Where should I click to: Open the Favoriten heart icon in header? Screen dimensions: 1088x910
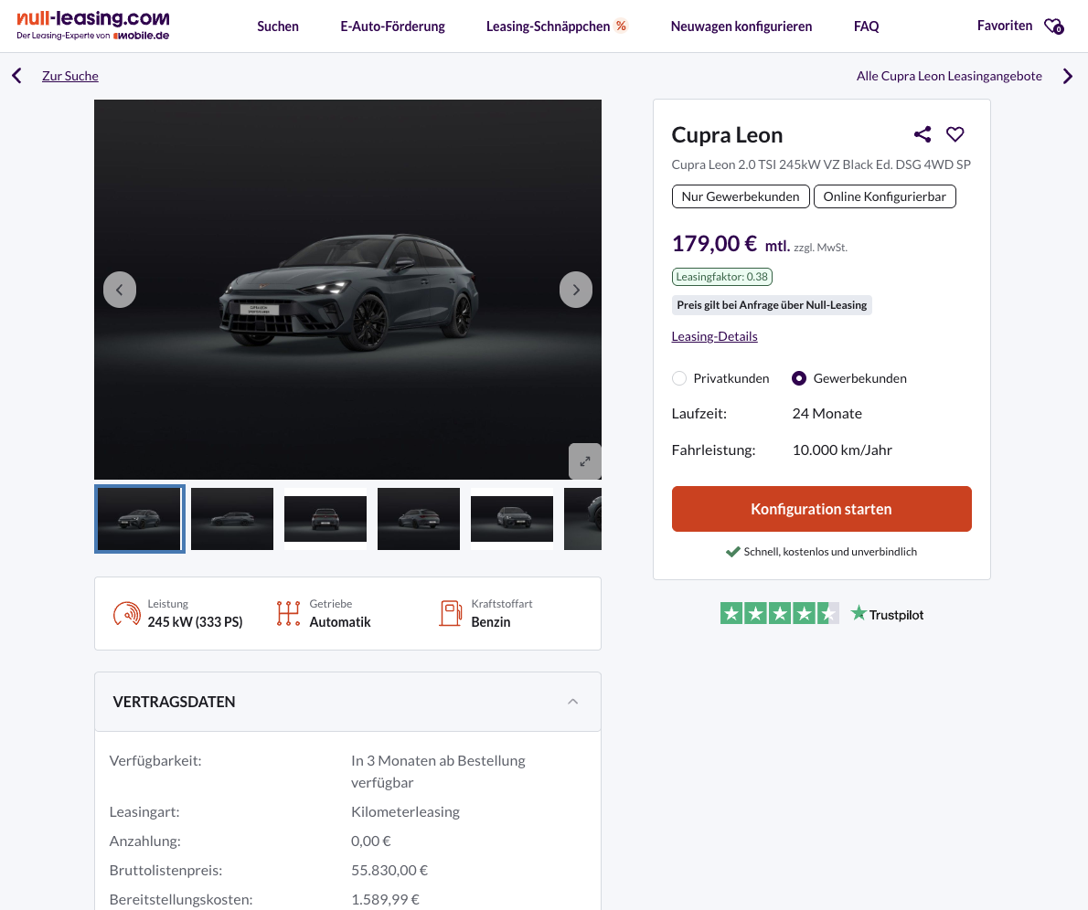[x=1053, y=26]
